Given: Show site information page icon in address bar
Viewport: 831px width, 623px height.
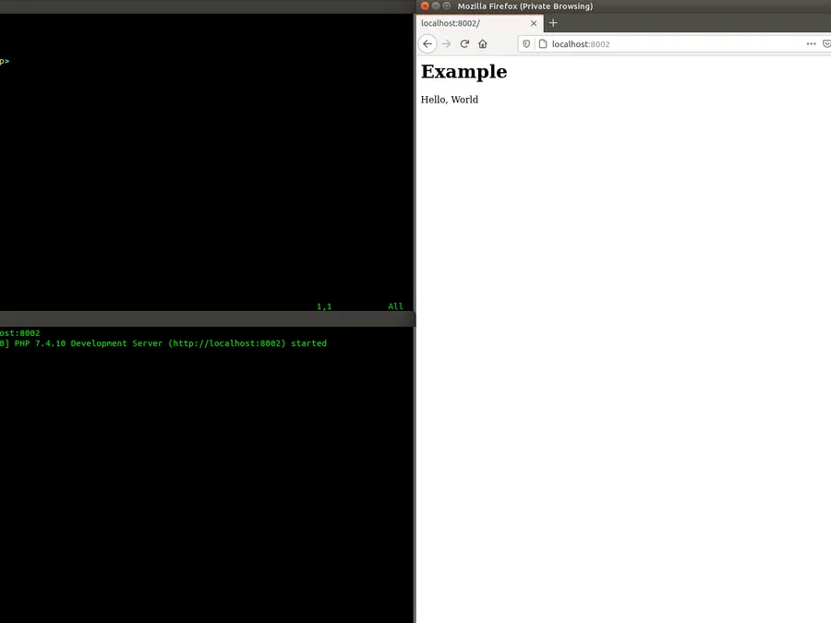Looking at the screenshot, I should (543, 44).
